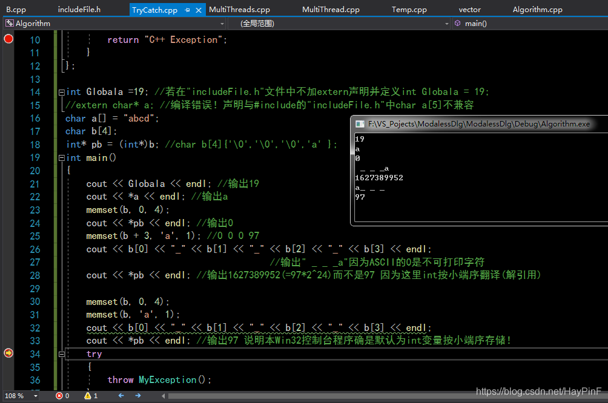This screenshot has width=608, height=403.
Task: Click the console output line 97
Action: 360,197
